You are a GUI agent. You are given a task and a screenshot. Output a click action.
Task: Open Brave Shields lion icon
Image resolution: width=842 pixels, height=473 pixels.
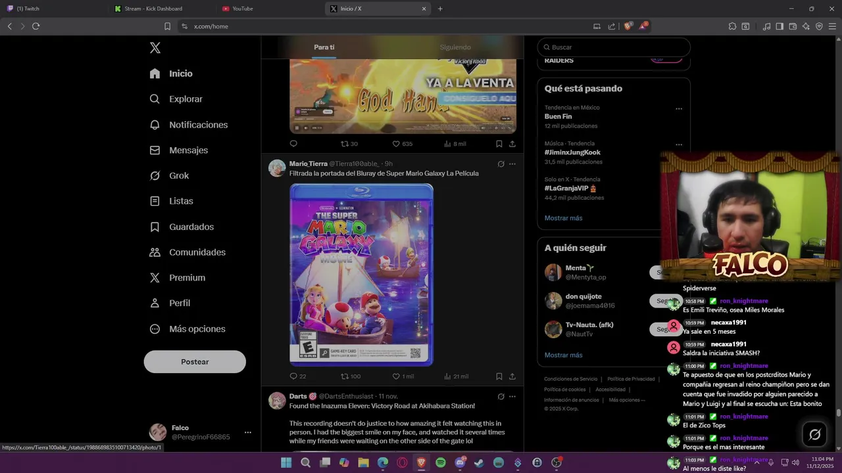[x=628, y=26]
